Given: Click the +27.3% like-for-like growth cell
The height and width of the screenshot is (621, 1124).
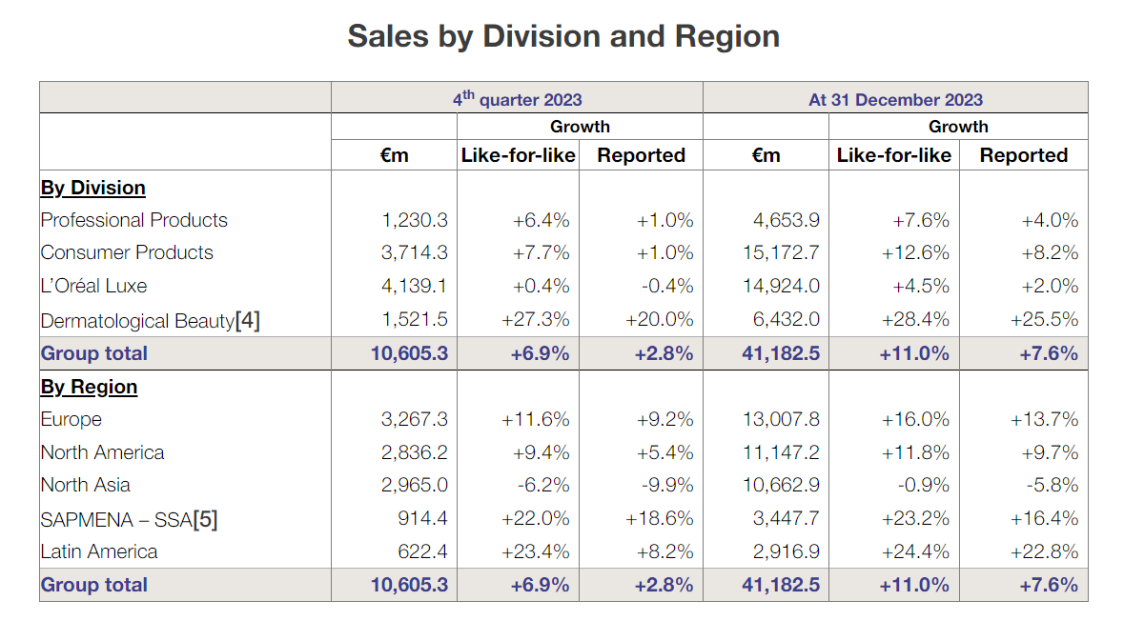Looking at the screenshot, I should tap(536, 319).
